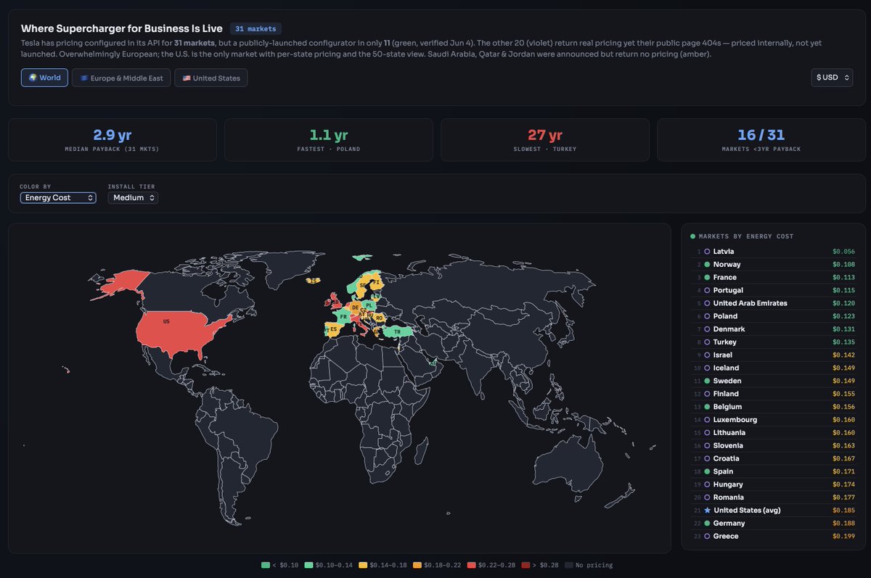Click the blue star icon beside United States
Viewport: 871px width, 578px height.
point(707,511)
